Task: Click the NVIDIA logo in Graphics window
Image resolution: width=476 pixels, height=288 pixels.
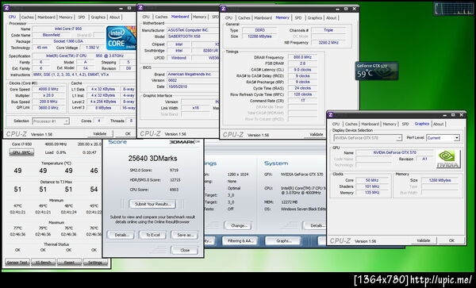Action: (448, 159)
